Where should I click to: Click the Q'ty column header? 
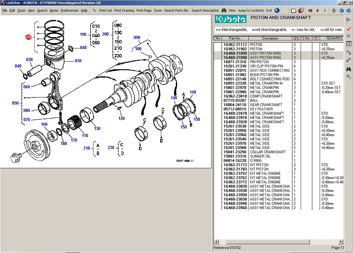(296, 38)
